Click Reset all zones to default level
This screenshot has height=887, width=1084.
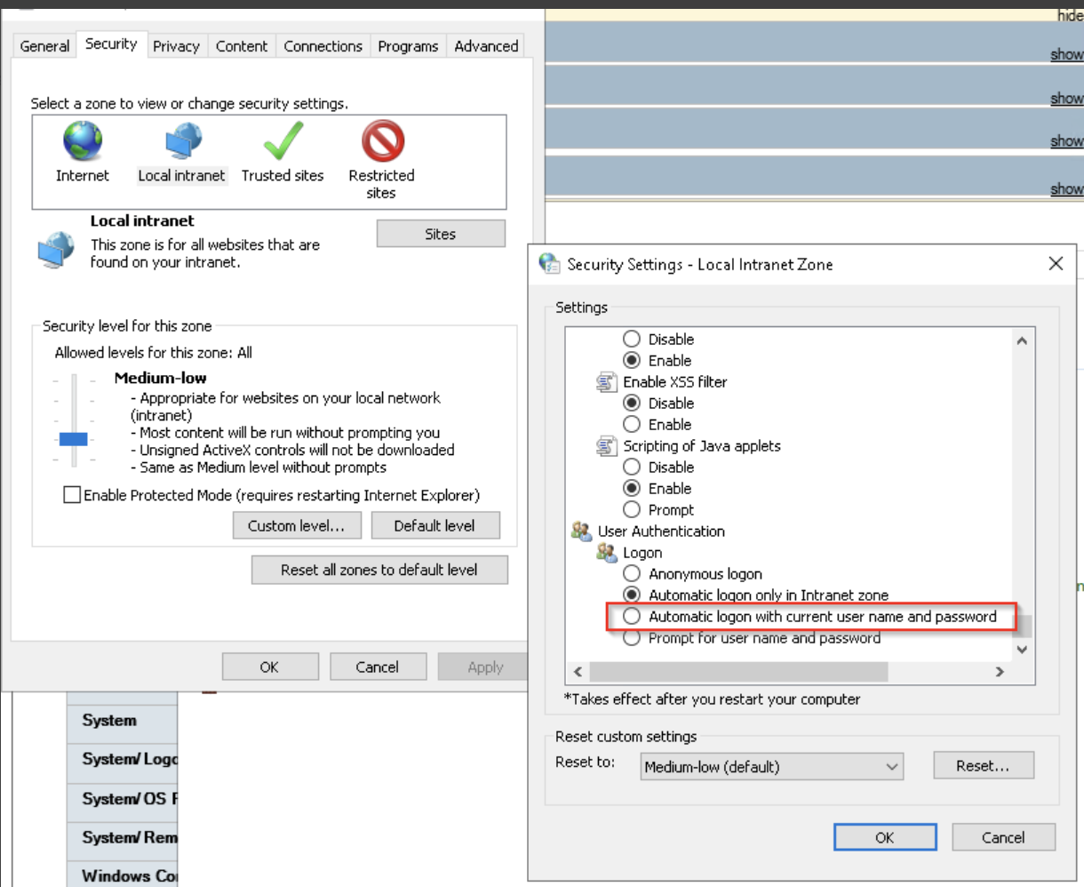coord(379,569)
